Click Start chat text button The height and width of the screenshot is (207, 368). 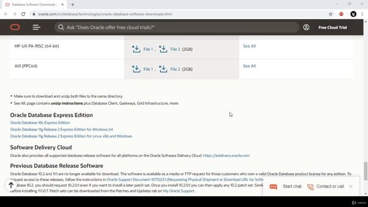pos(292,186)
